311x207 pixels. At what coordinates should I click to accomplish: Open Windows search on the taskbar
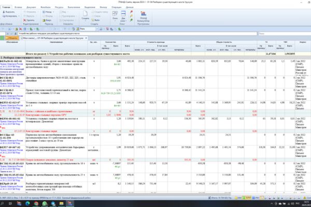(2, 203)
